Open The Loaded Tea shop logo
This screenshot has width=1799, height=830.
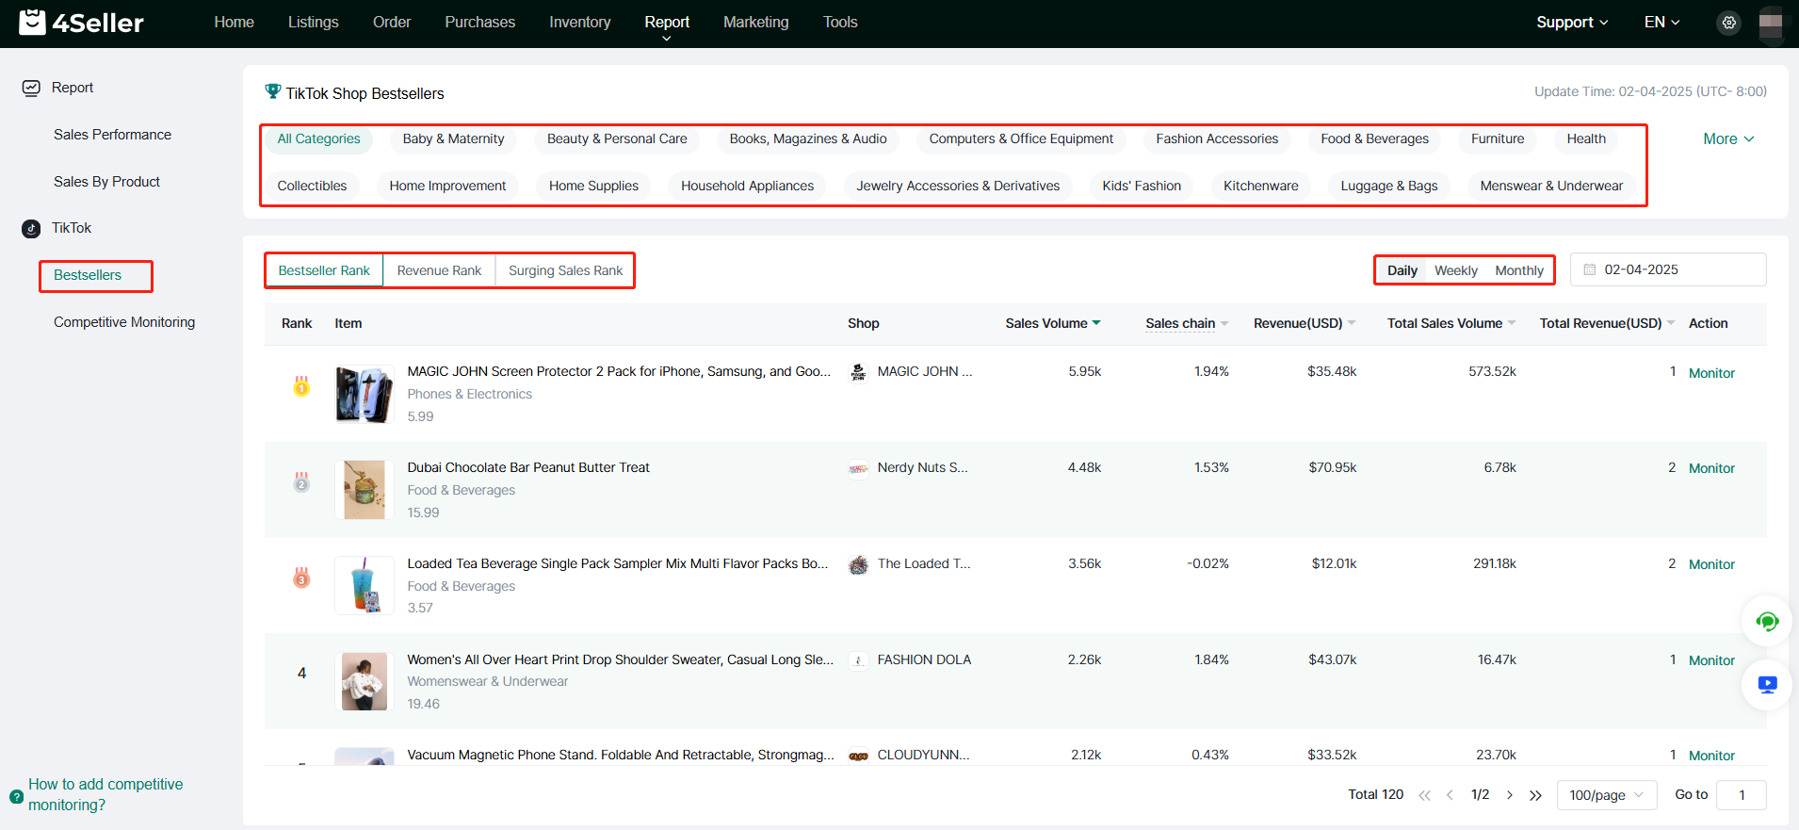[x=858, y=564]
